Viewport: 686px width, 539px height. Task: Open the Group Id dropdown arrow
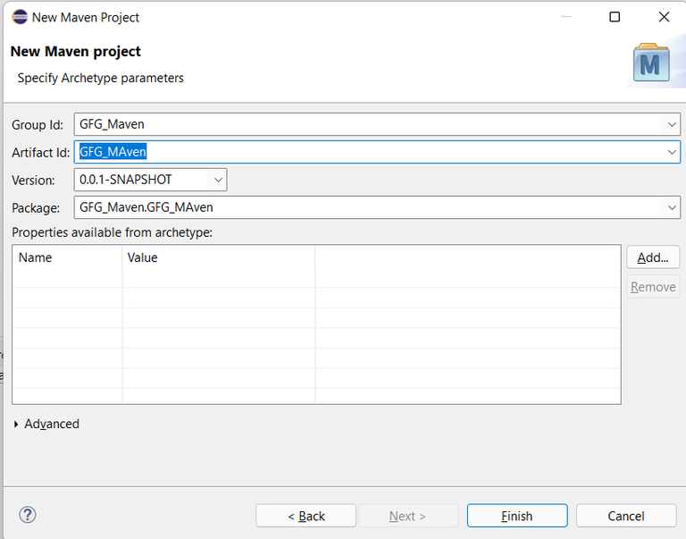pyautogui.click(x=672, y=124)
